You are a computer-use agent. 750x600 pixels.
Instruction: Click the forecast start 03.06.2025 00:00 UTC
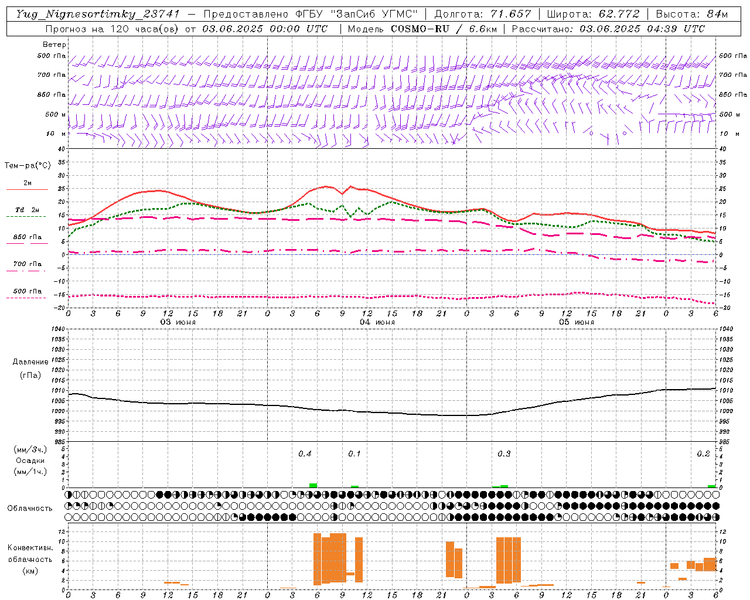tap(265, 29)
